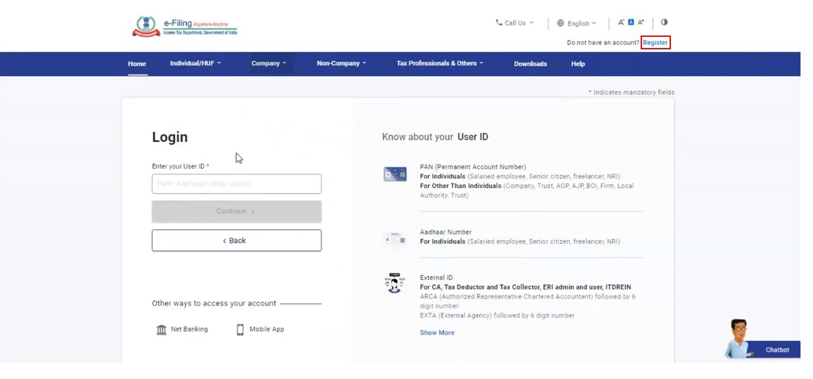
Task: Open the Net Banking login option
Action: tap(182, 329)
